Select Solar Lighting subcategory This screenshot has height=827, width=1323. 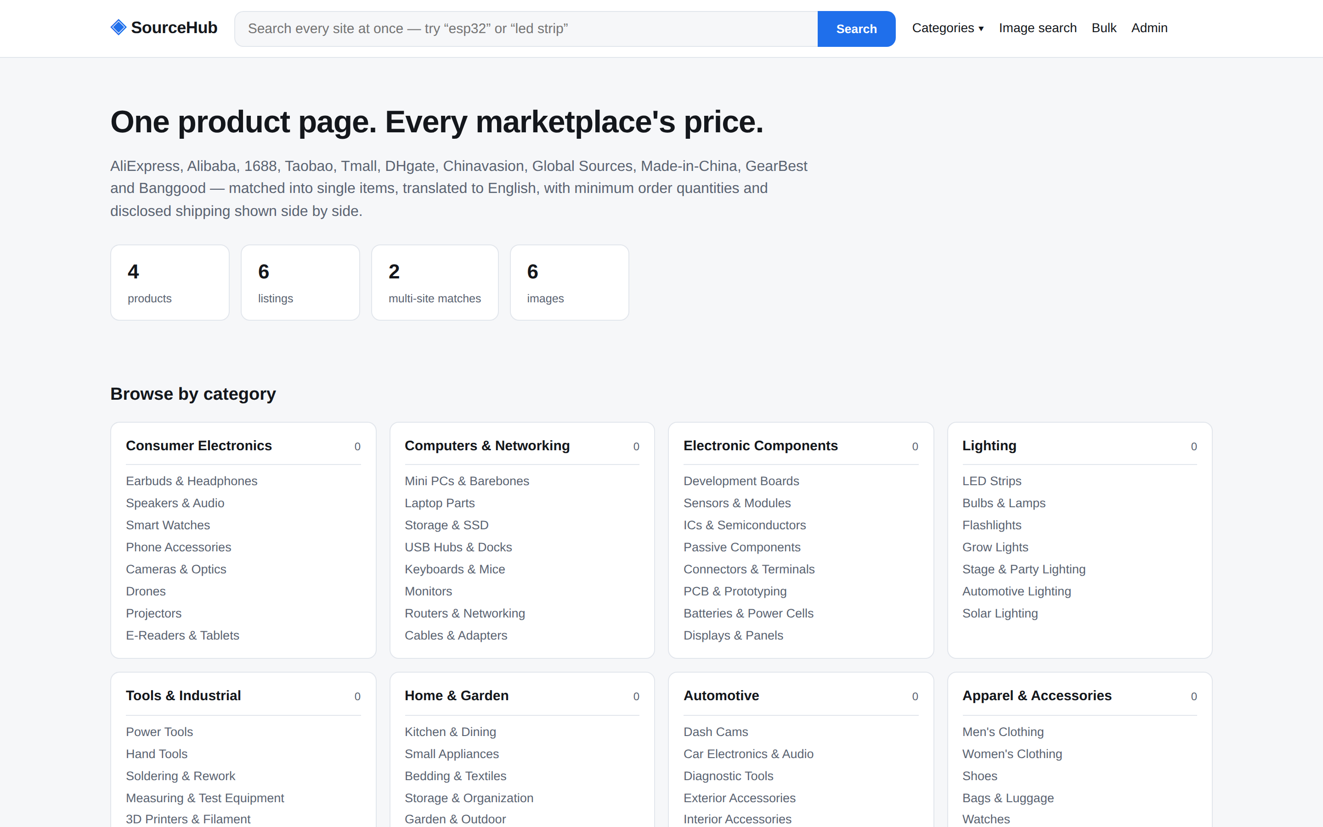click(1000, 613)
